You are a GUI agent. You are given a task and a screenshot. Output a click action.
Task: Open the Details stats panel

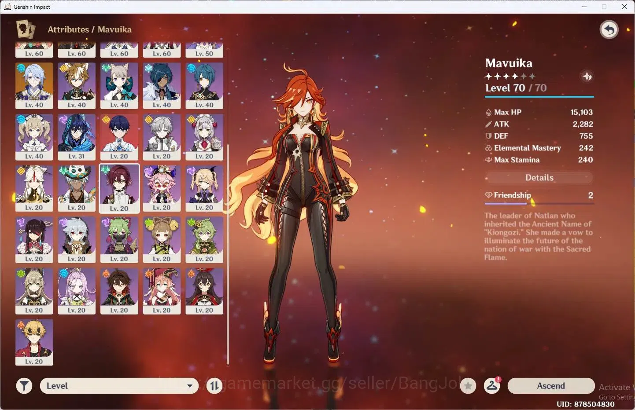coord(539,178)
